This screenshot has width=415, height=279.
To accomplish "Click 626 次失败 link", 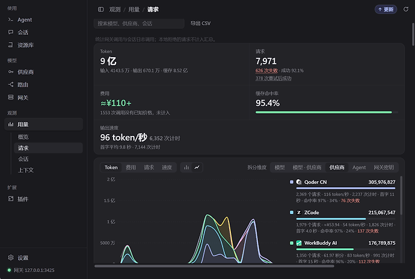I will 266,70.
